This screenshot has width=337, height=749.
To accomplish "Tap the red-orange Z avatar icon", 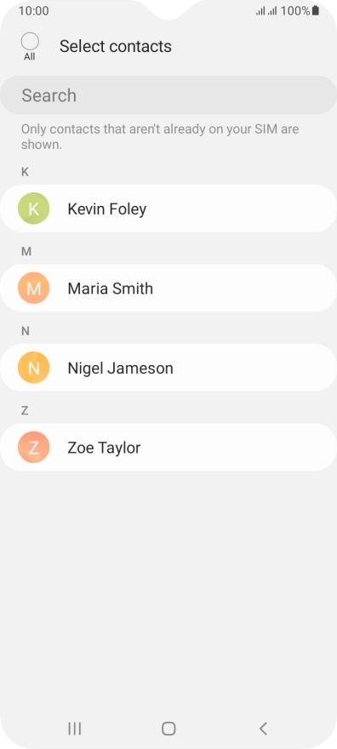I will pos(33,447).
